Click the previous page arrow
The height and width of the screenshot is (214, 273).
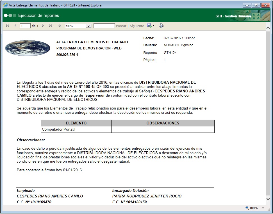[x=15, y=26]
